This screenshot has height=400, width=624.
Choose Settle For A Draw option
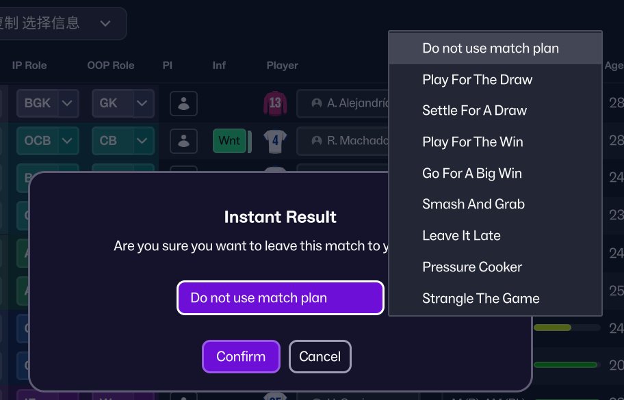474,110
